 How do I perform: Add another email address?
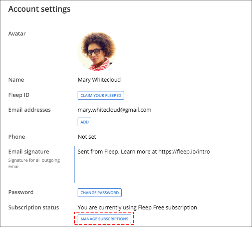pyautogui.click(x=84, y=122)
